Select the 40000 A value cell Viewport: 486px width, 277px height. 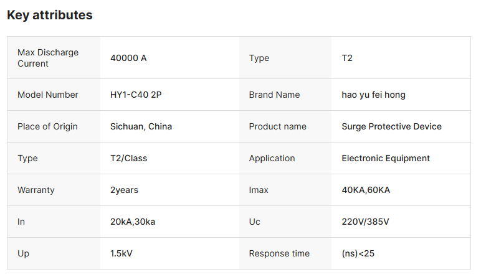128,58
